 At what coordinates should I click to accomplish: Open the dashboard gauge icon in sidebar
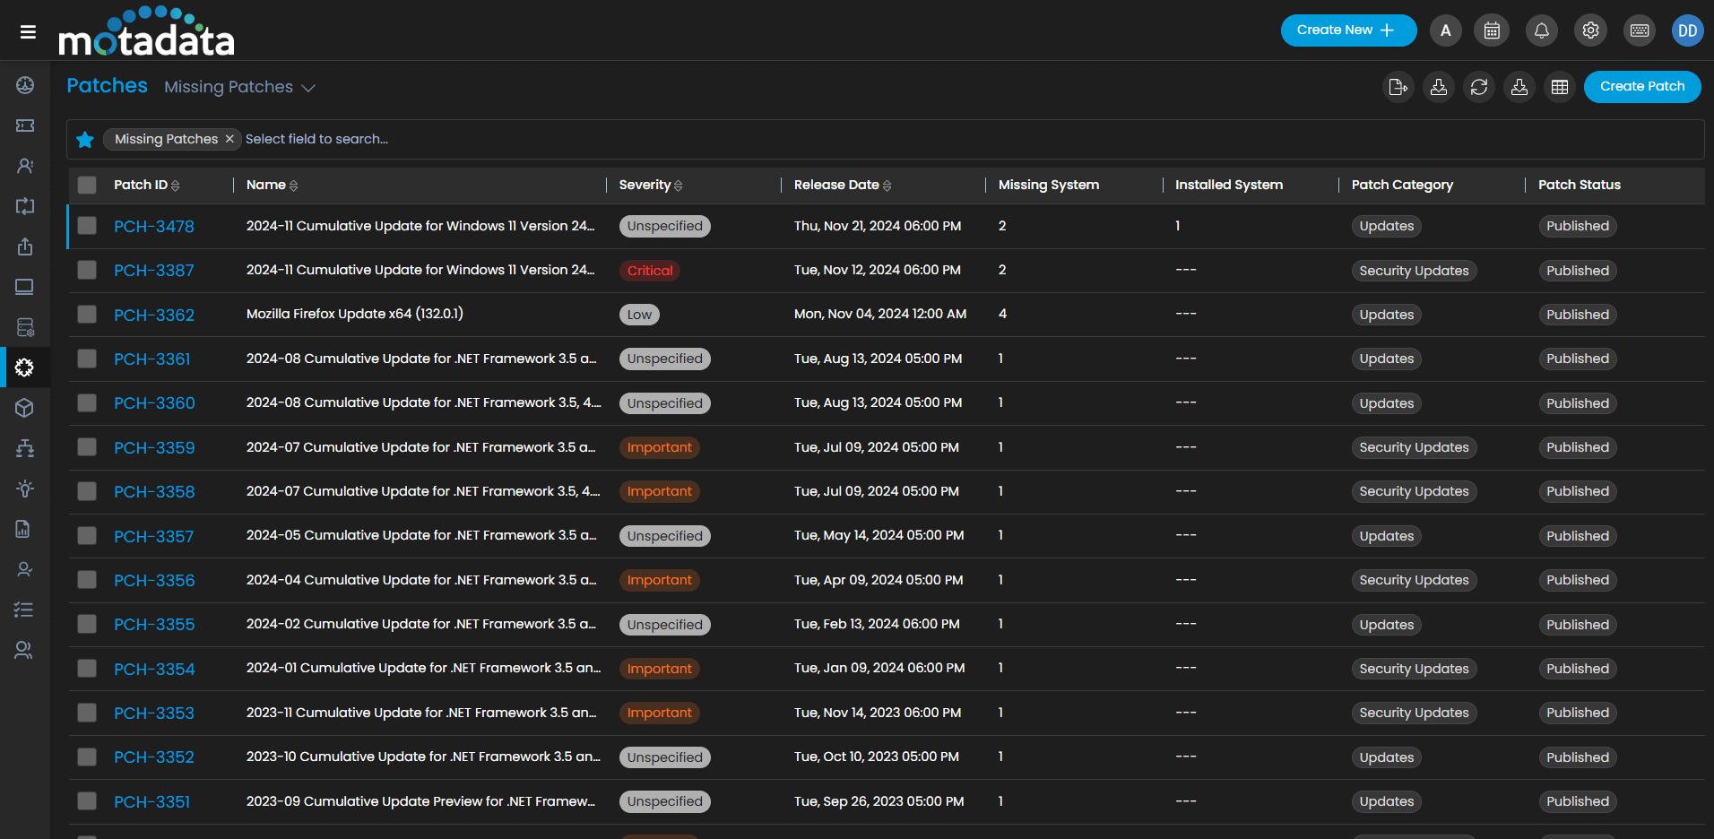coord(25,85)
